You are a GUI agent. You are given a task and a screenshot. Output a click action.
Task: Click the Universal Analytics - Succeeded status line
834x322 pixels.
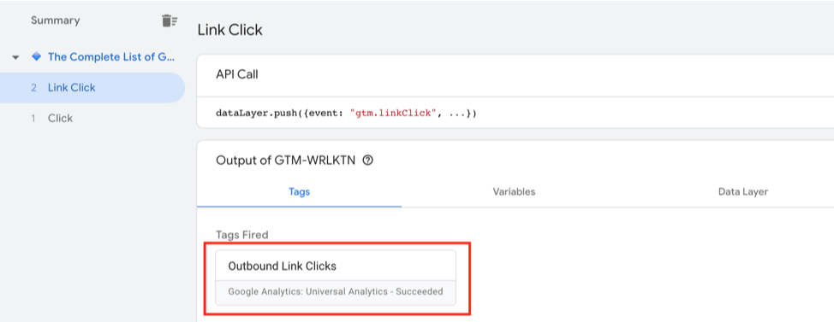coord(336,292)
